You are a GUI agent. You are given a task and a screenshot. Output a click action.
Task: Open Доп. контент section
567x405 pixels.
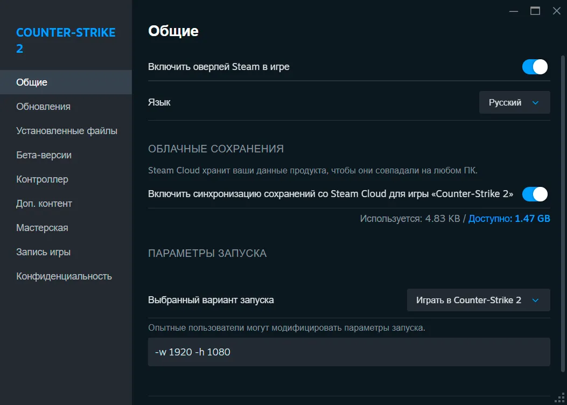(x=66, y=204)
